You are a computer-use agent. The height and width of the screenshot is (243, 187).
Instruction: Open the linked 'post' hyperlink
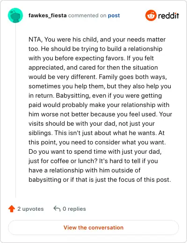pyautogui.click(x=114, y=15)
